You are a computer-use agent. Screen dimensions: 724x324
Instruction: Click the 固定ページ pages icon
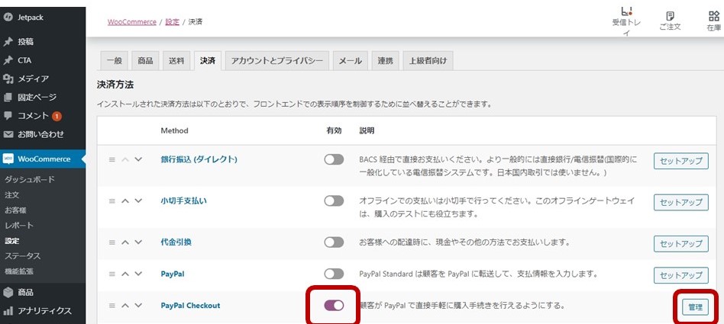tap(8, 98)
